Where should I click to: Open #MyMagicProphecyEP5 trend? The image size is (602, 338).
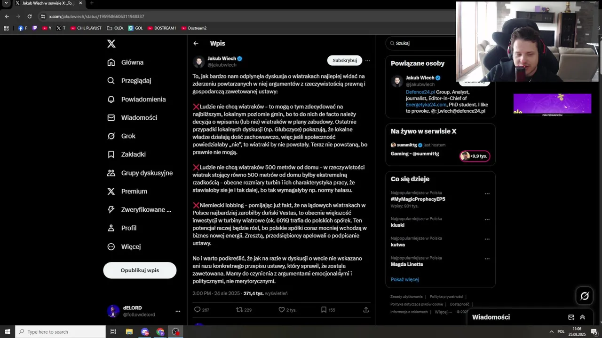click(x=418, y=199)
